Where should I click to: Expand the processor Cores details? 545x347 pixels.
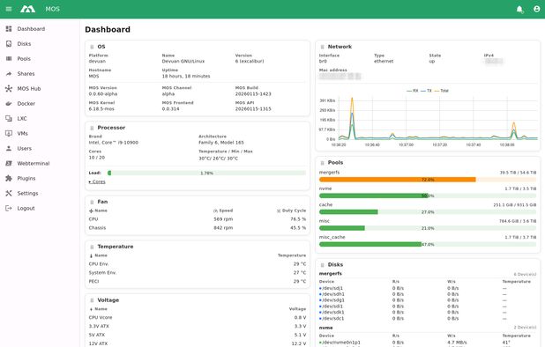97,181
